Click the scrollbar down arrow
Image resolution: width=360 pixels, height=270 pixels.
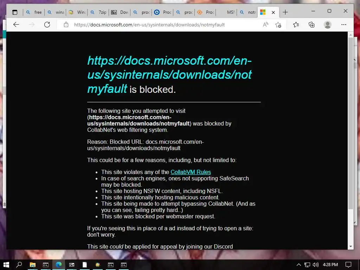[351, 246]
